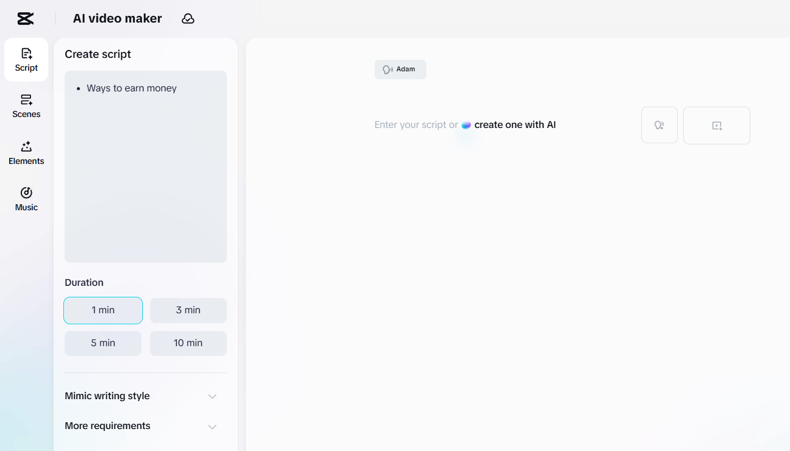Select the Ways to earn money prompt suggestion
The image size is (790, 451).
(x=131, y=88)
